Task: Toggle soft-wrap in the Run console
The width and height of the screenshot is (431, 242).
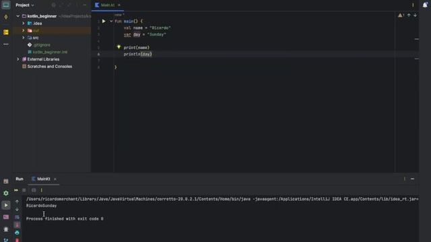Action: pyautogui.click(x=17, y=217)
